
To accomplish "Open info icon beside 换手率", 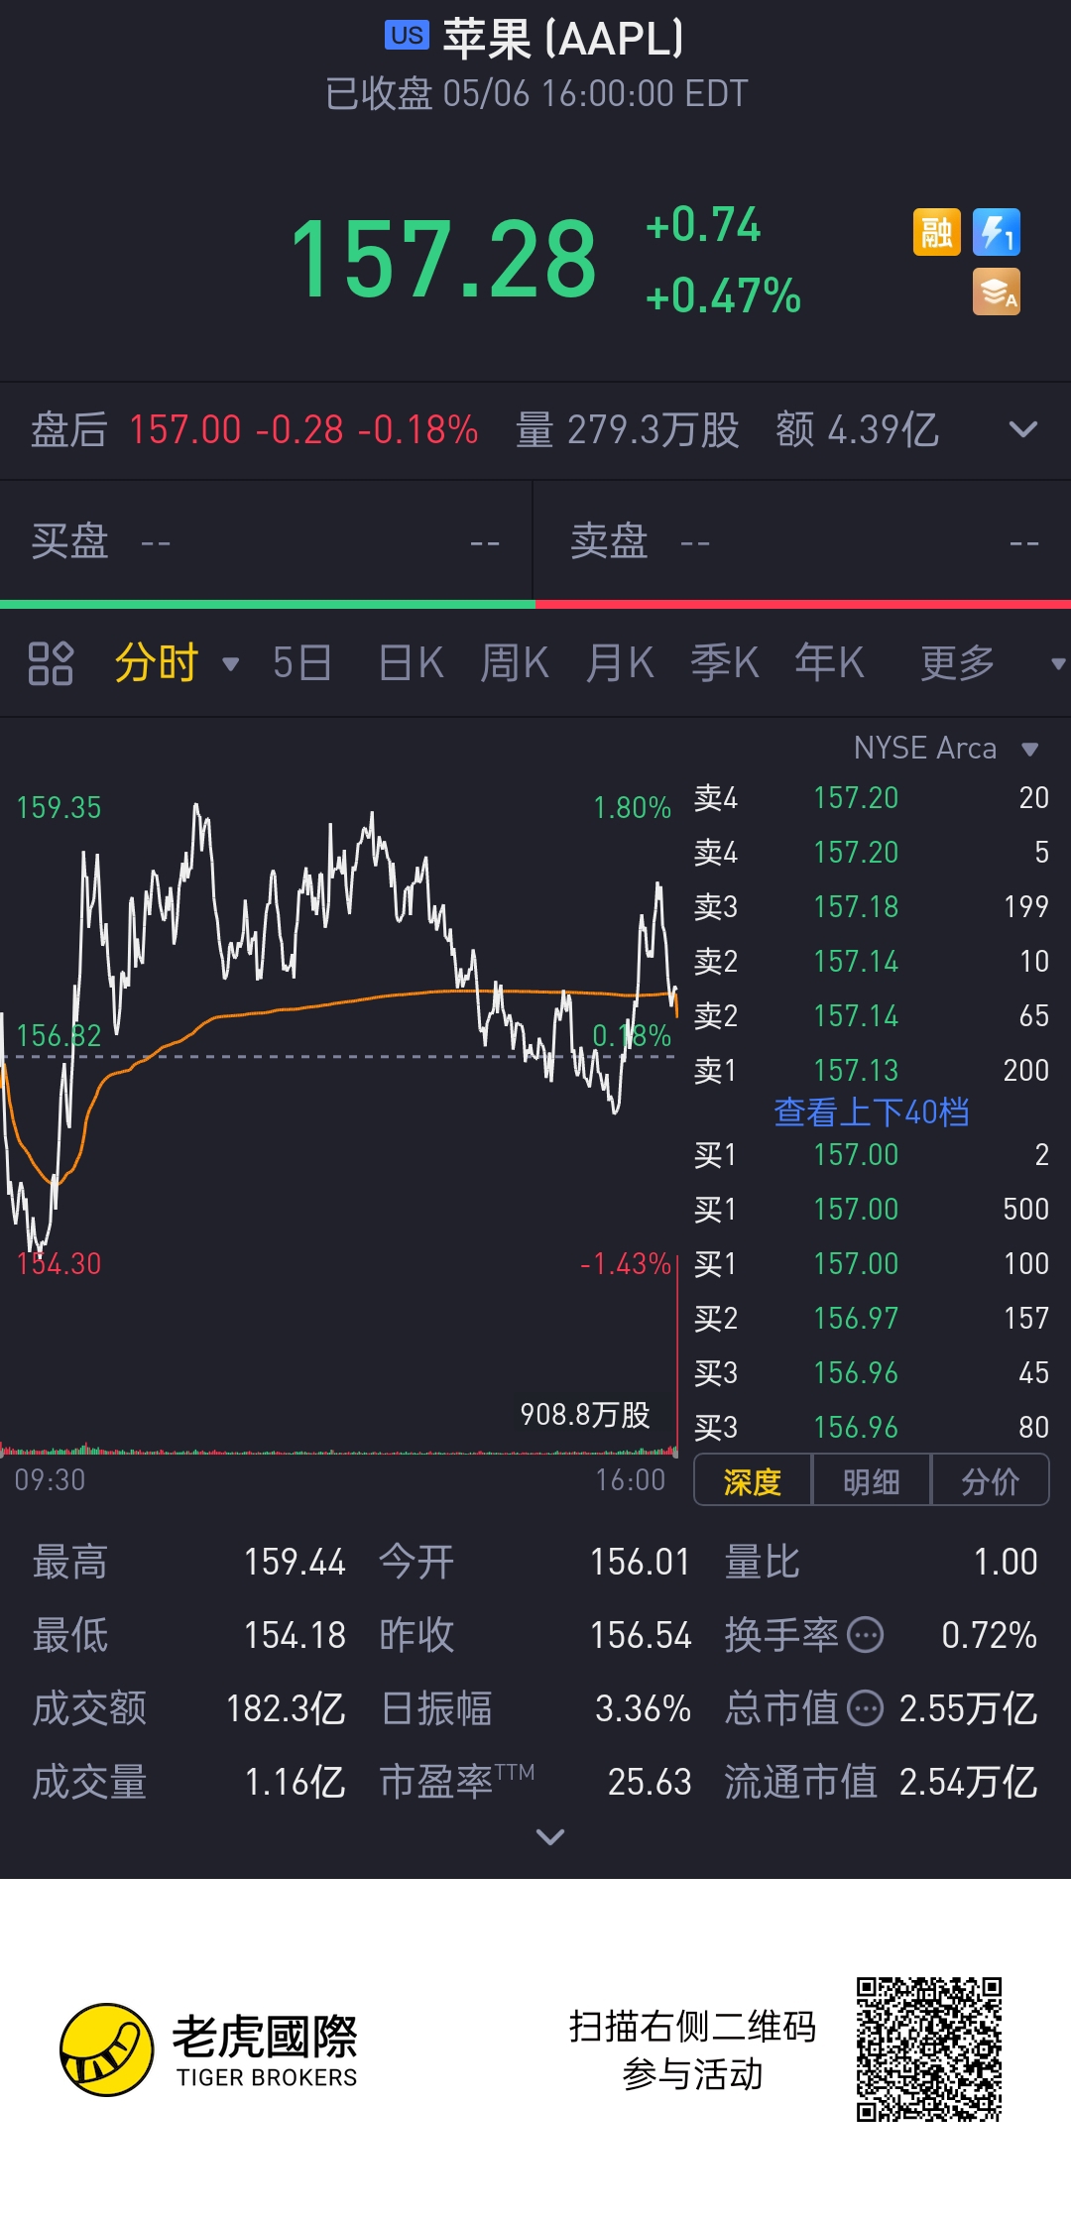I will coord(866,1634).
